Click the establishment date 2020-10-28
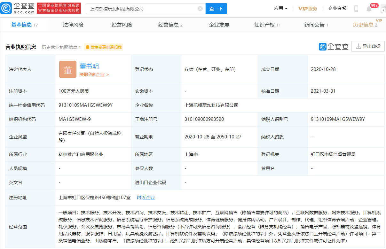The height and width of the screenshot is (249, 386). (x=323, y=69)
